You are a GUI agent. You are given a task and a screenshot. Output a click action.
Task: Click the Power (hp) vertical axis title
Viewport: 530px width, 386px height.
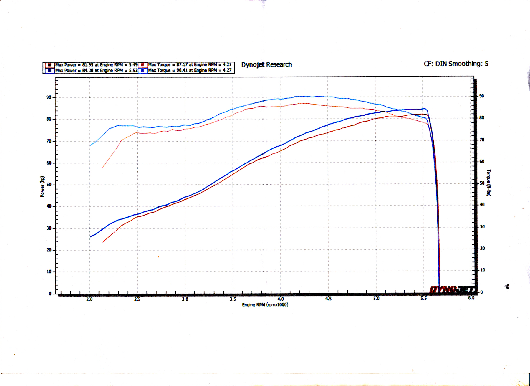[x=42, y=186]
